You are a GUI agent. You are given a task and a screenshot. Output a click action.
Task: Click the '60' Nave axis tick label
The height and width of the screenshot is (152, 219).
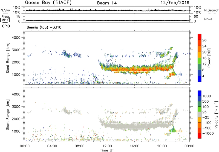[196, 16]
